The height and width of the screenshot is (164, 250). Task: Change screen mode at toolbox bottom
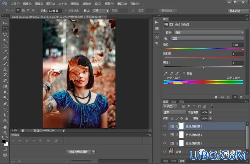click(5, 155)
